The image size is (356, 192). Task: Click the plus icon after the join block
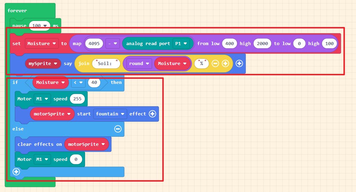click(x=239, y=63)
